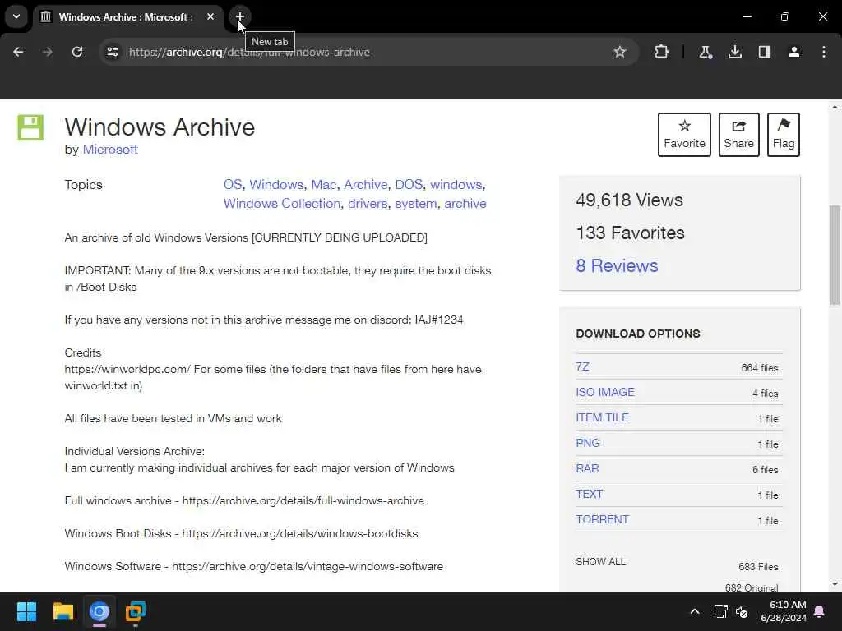This screenshot has height=631, width=842.
Task: Click the green floppy disk software icon
Action: coord(30,127)
